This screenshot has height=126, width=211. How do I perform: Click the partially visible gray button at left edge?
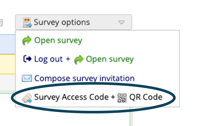click(1, 23)
